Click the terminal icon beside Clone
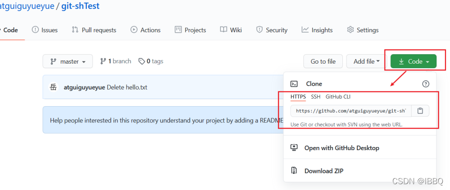 [x=294, y=84]
